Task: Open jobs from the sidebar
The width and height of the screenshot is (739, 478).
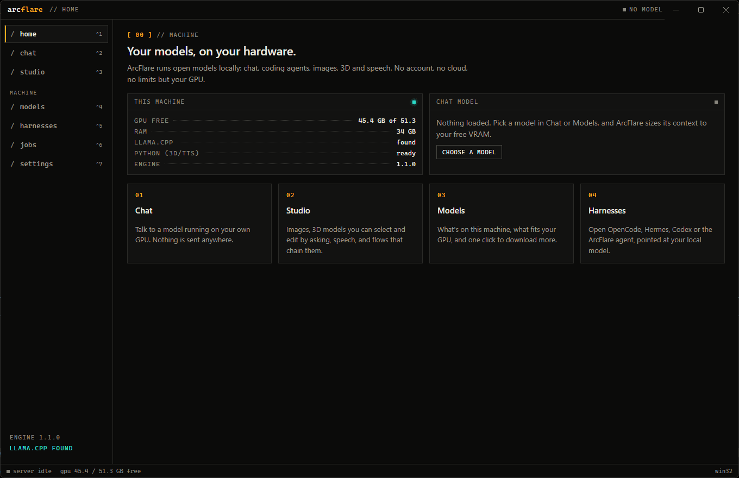Action: 57,144
